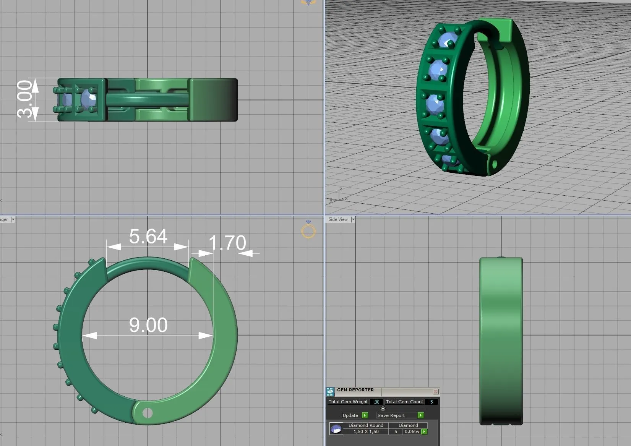Select the 9.00 inner diameter dimension
The height and width of the screenshot is (446, 631).
tap(148, 325)
